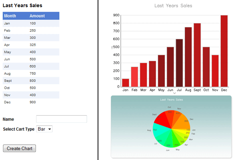The width and height of the screenshot is (240, 160).
Task: Select the red Sept pie slice
Action: click(x=162, y=120)
